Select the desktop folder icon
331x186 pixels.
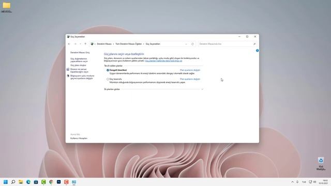pyautogui.click(x=6, y=7)
